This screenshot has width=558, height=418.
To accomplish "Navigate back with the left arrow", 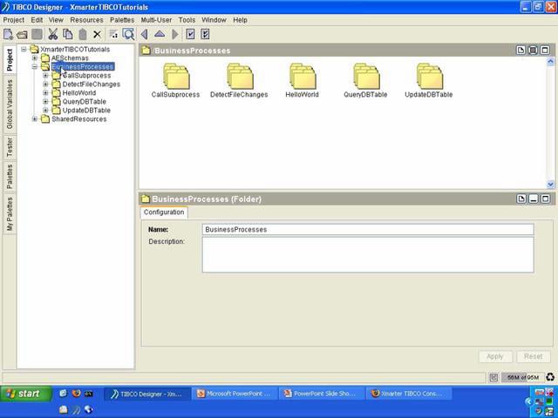I will 144,35.
